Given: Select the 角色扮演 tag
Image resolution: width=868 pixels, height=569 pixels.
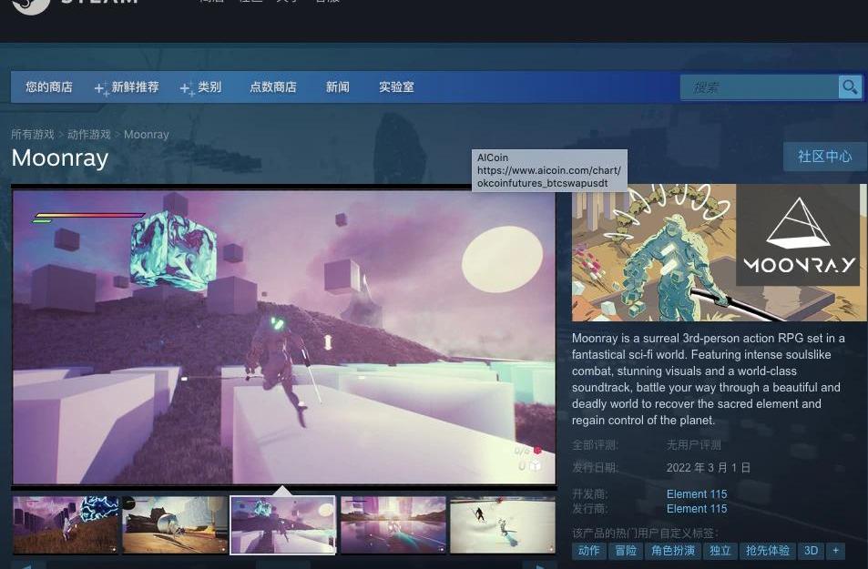Looking at the screenshot, I should point(672,551).
